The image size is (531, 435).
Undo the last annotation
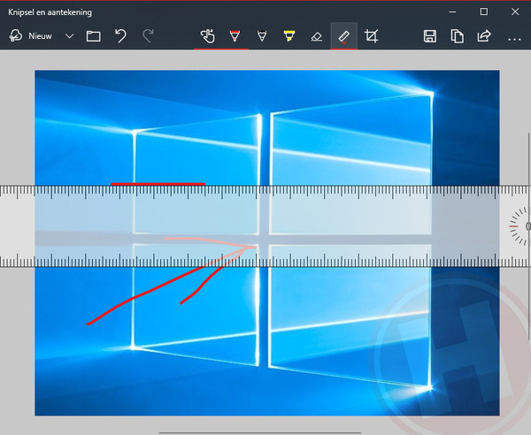click(120, 36)
